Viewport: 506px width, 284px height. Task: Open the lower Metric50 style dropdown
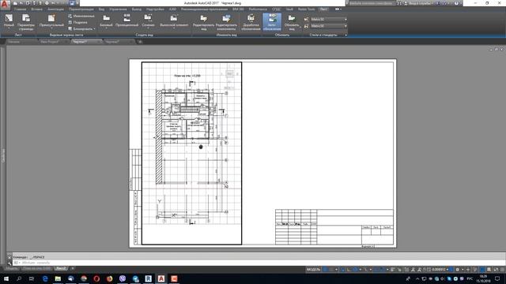click(329, 26)
